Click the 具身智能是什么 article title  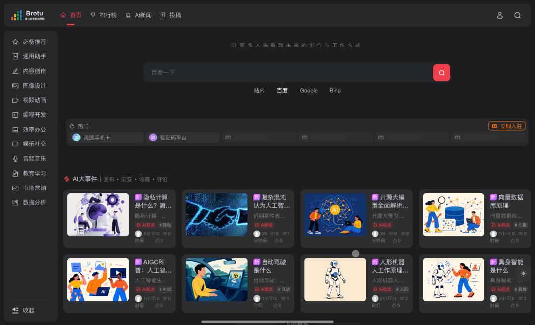coord(507,266)
